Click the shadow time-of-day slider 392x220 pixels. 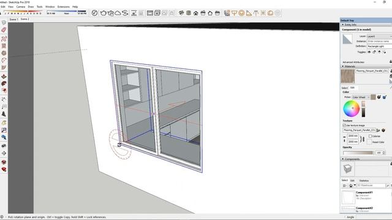[x=67, y=12]
